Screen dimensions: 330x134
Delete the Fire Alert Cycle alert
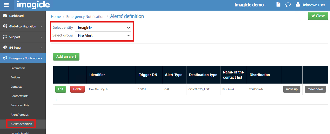77,89
